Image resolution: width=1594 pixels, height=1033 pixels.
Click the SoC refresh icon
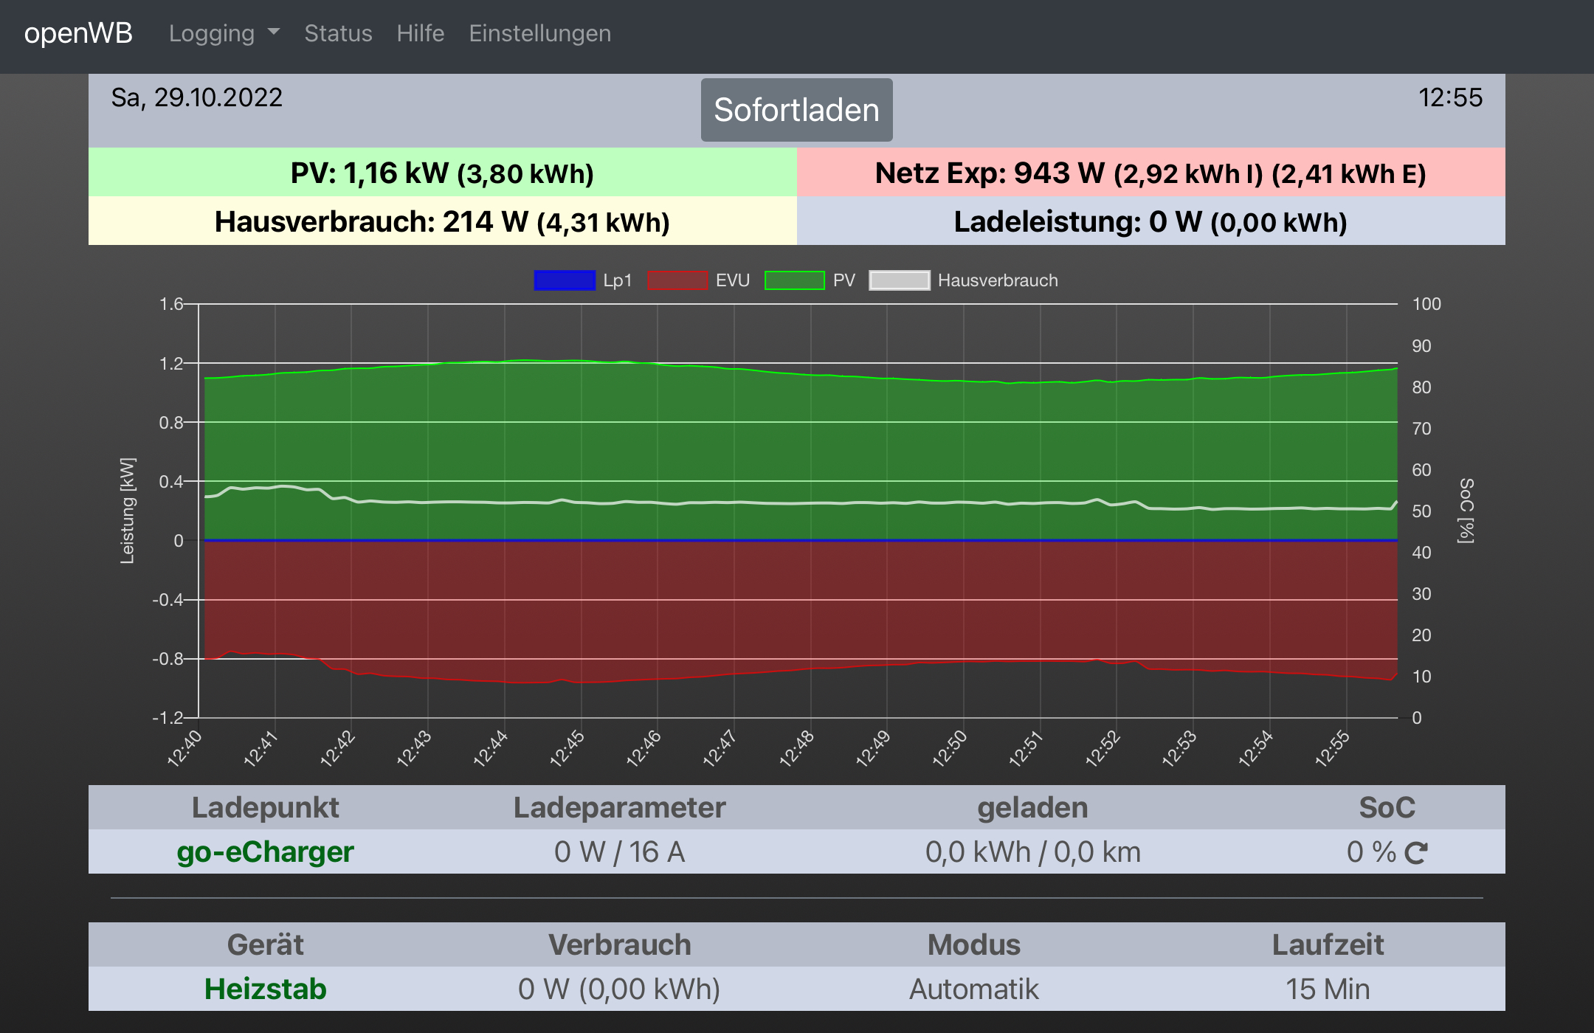[x=1416, y=853]
